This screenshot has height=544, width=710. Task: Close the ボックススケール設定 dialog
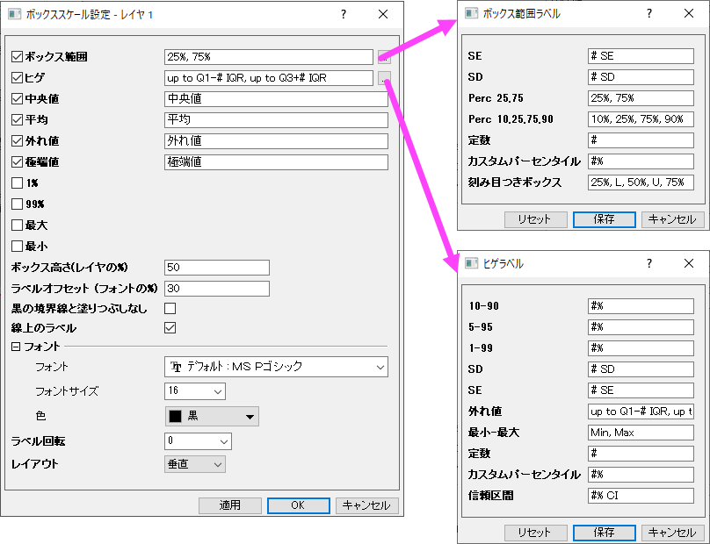383,14
